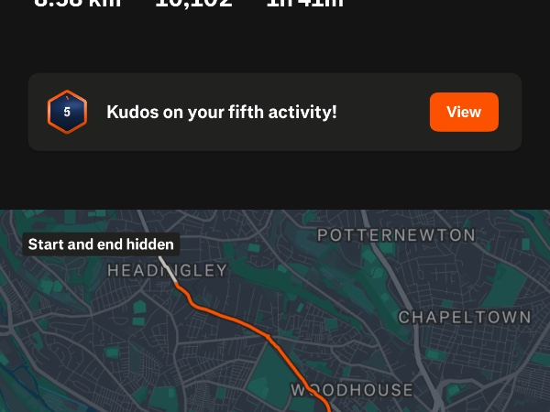Tap the 'Start and end hidden' map label
550x412 pixels.
coord(101,244)
